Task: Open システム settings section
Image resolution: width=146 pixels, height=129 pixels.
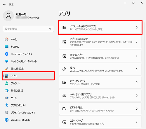Action: coord(28,47)
